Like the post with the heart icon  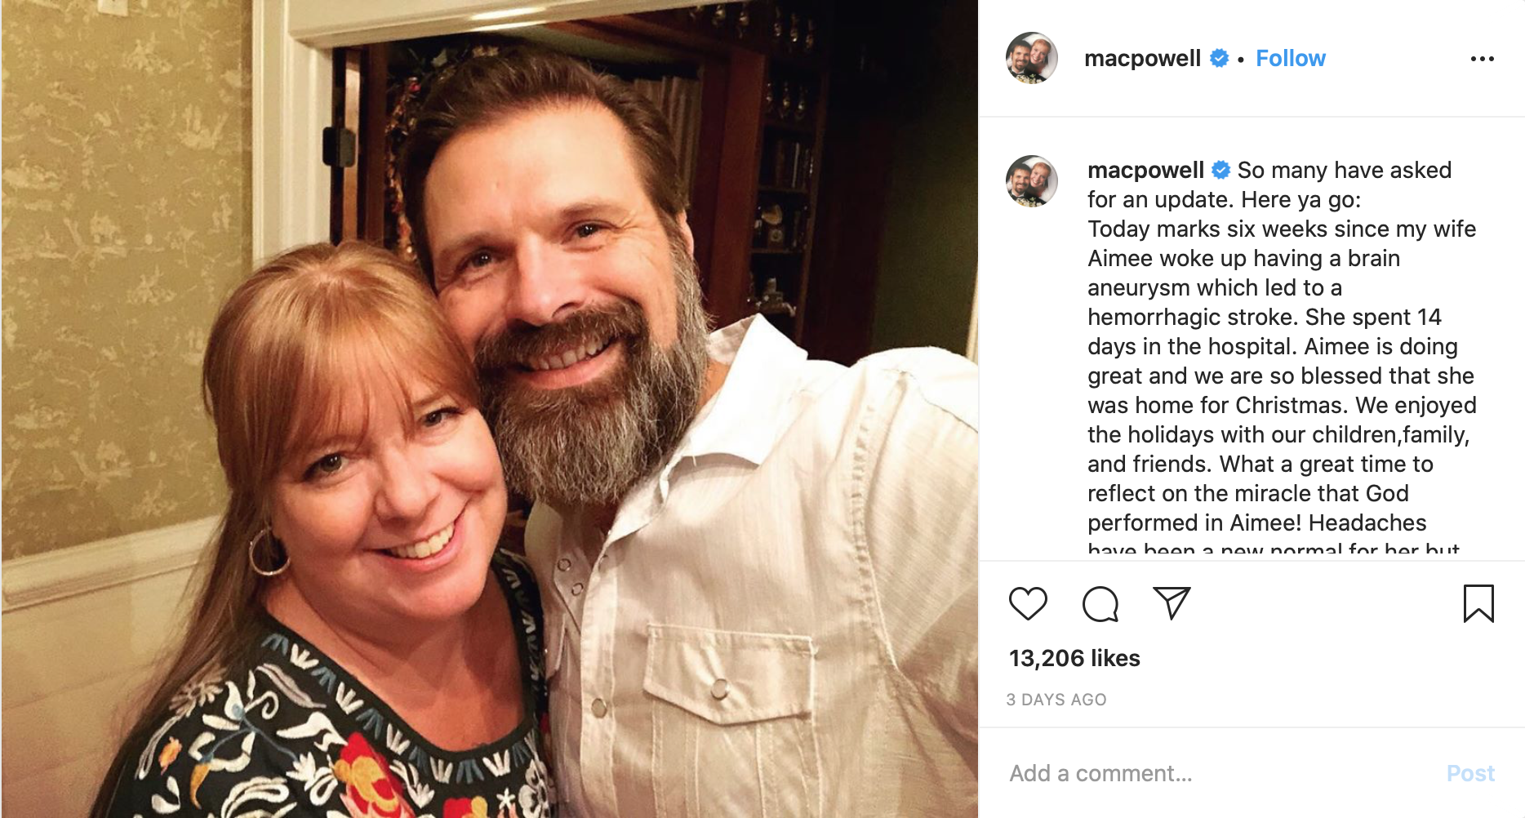1028,604
